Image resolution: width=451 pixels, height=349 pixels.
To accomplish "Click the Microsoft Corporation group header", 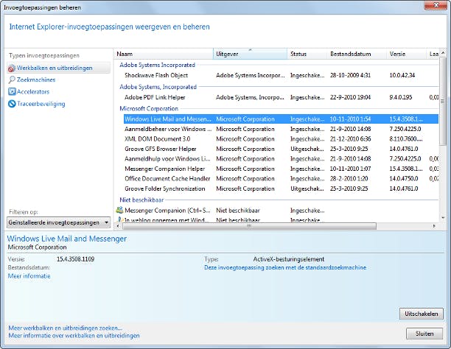I will click(x=149, y=109).
